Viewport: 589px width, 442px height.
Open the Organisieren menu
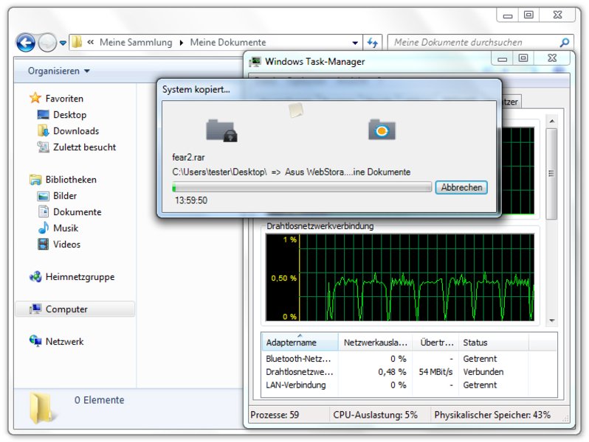pyautogui.click(x=58, y=71)
